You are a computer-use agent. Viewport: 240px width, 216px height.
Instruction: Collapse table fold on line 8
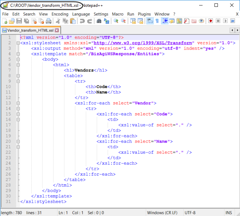18,76
